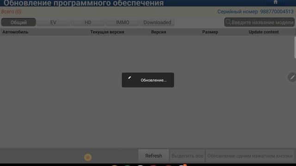Open the HD tab

(x=88, y=22)
